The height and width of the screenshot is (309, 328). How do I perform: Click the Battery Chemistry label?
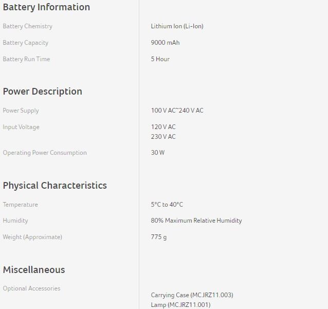click(28, 26)
